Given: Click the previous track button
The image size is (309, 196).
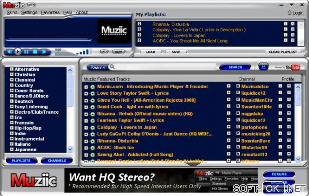Looking at the screenshot, I should [x=9, y=52].
